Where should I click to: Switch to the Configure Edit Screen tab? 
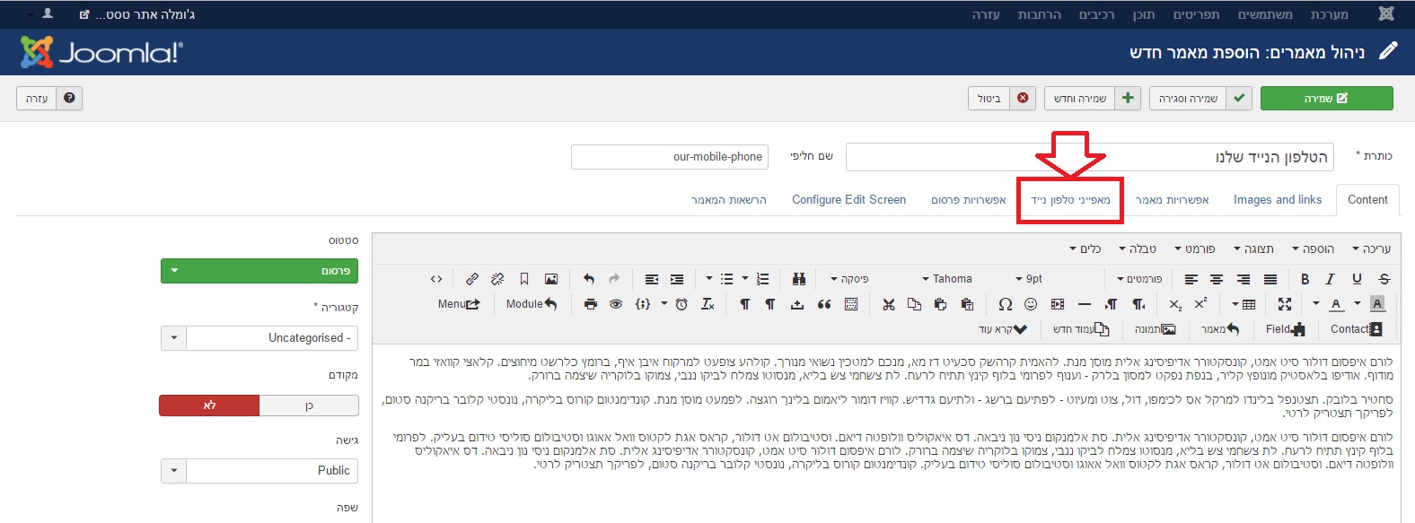tap(848, 200)
